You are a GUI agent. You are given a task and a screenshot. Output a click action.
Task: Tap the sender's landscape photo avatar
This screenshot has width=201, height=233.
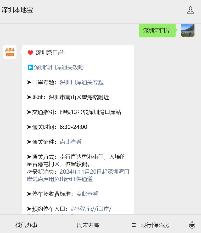click(188, 30)
